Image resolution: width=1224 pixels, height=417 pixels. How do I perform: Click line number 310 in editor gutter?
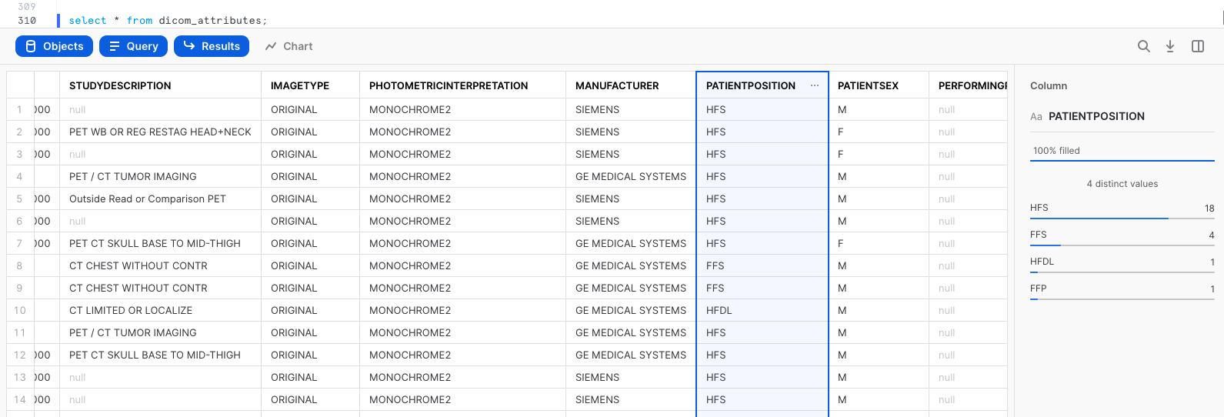click(x=27, y=21)
